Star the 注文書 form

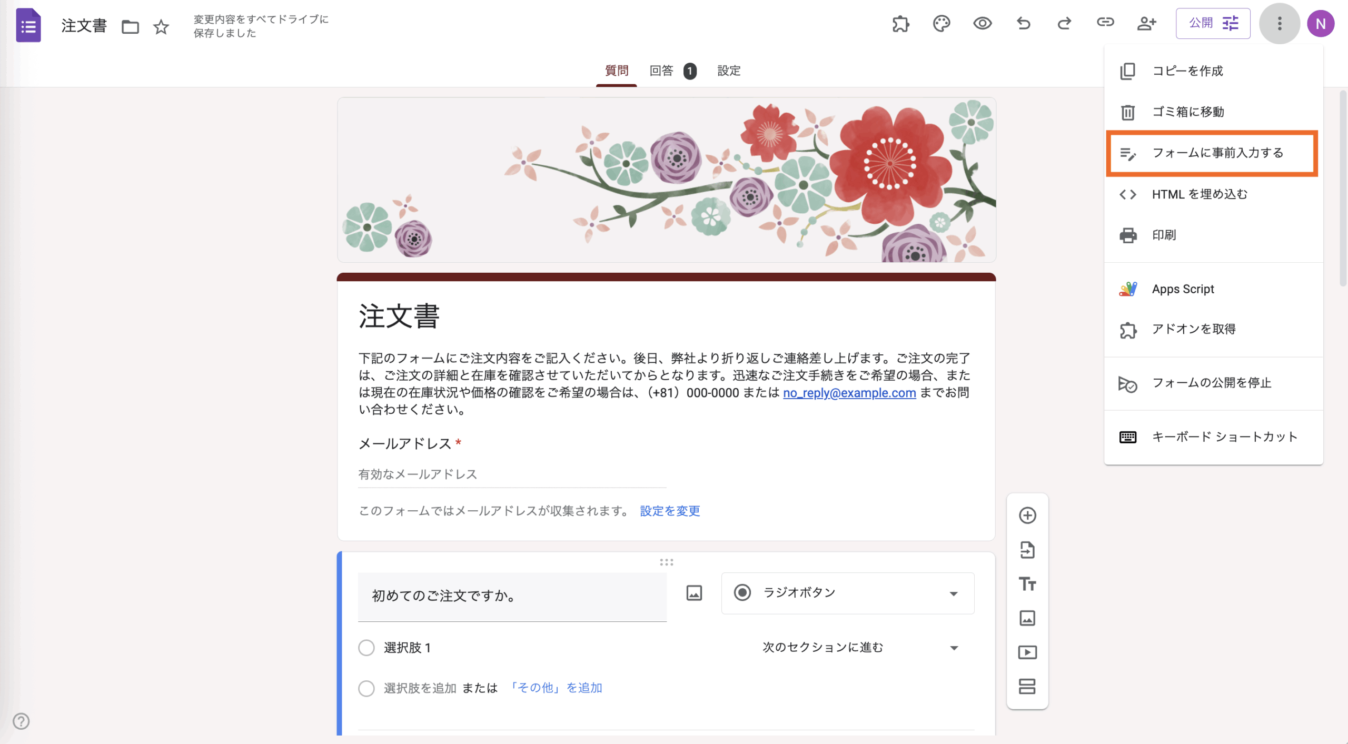click(161, 26)
